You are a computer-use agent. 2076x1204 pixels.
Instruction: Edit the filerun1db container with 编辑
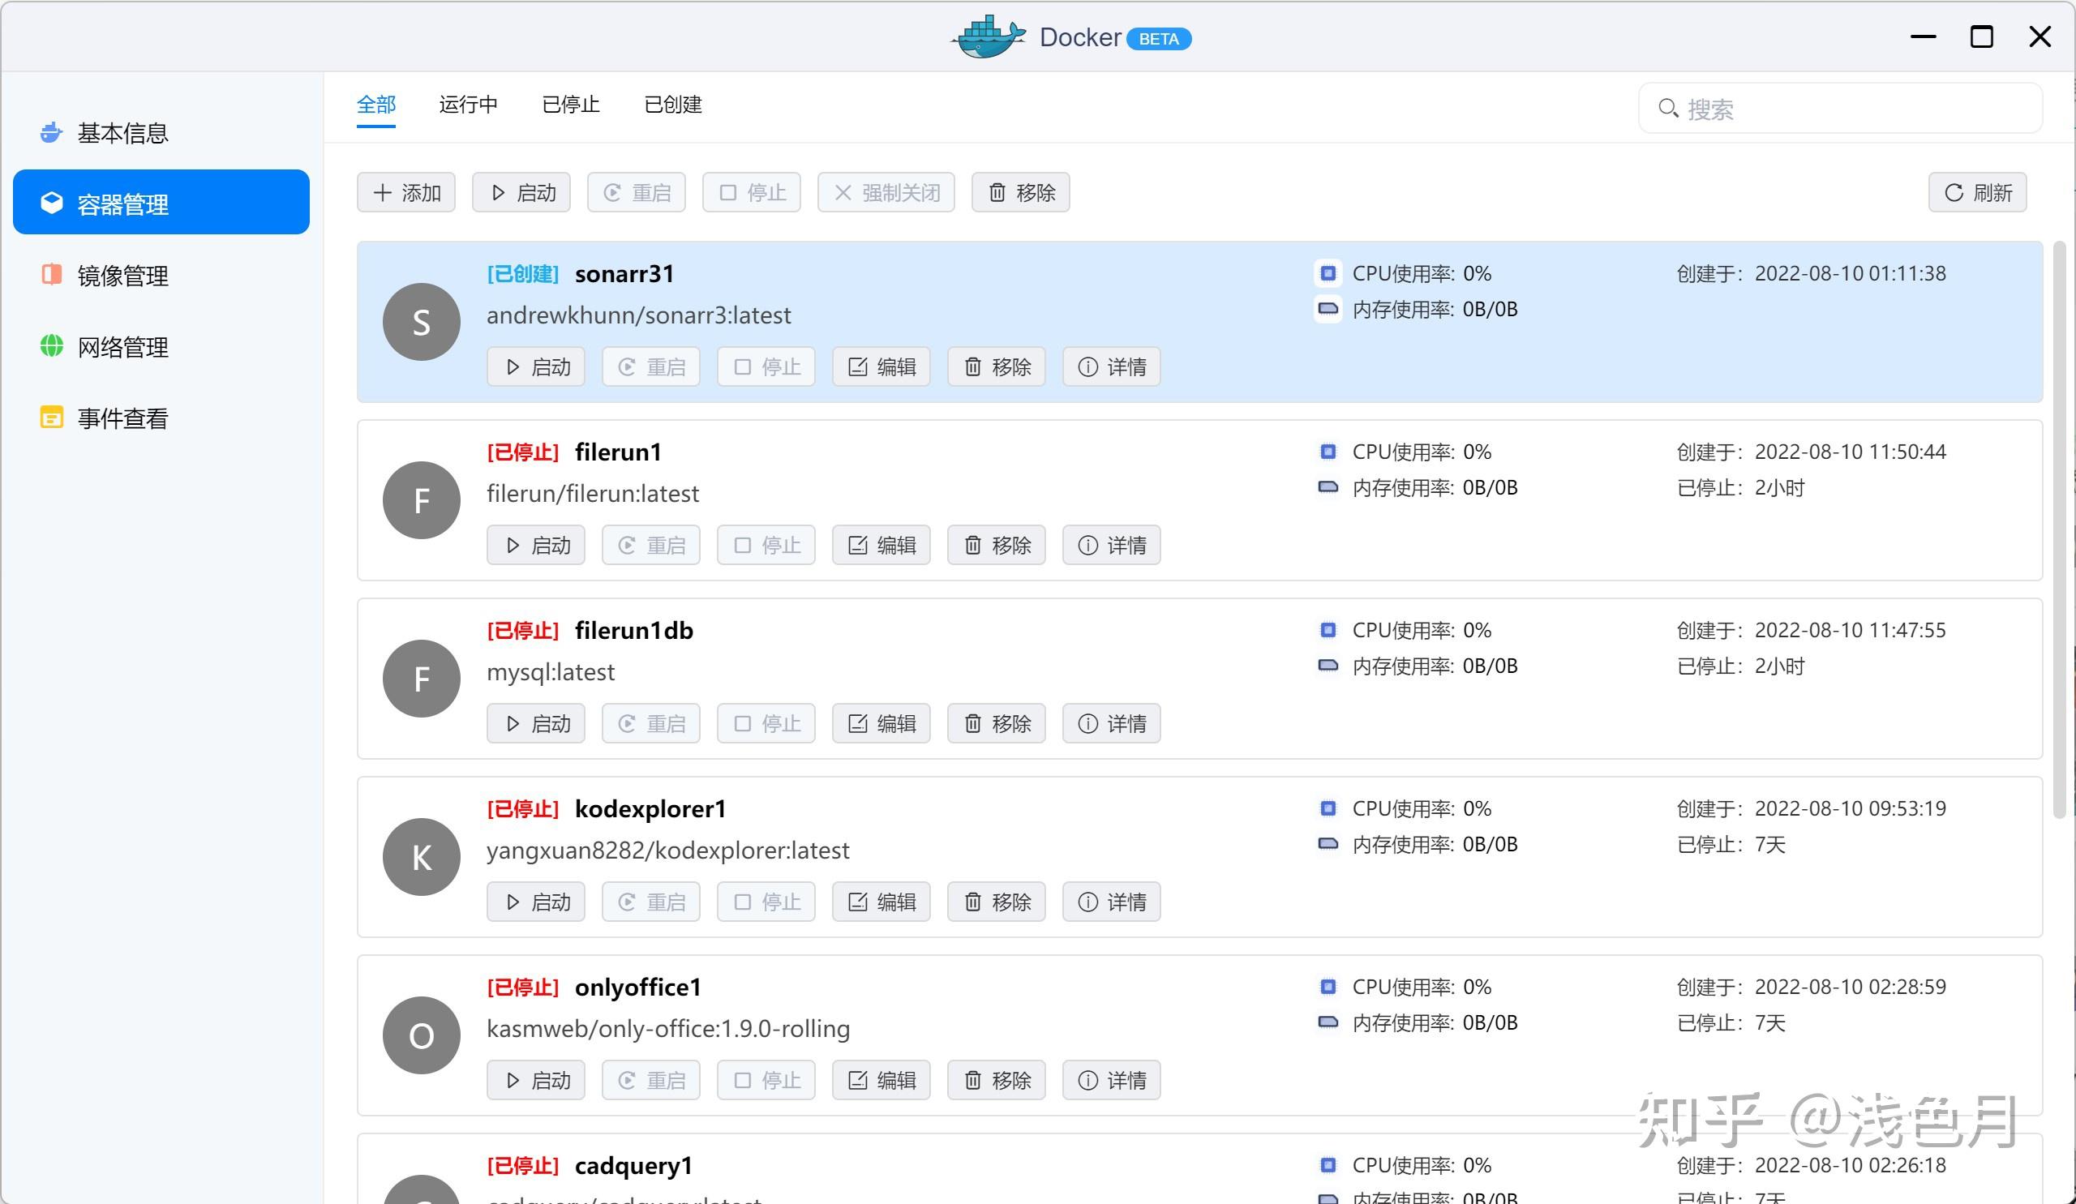pyautogui.click(x=881, y=723)
